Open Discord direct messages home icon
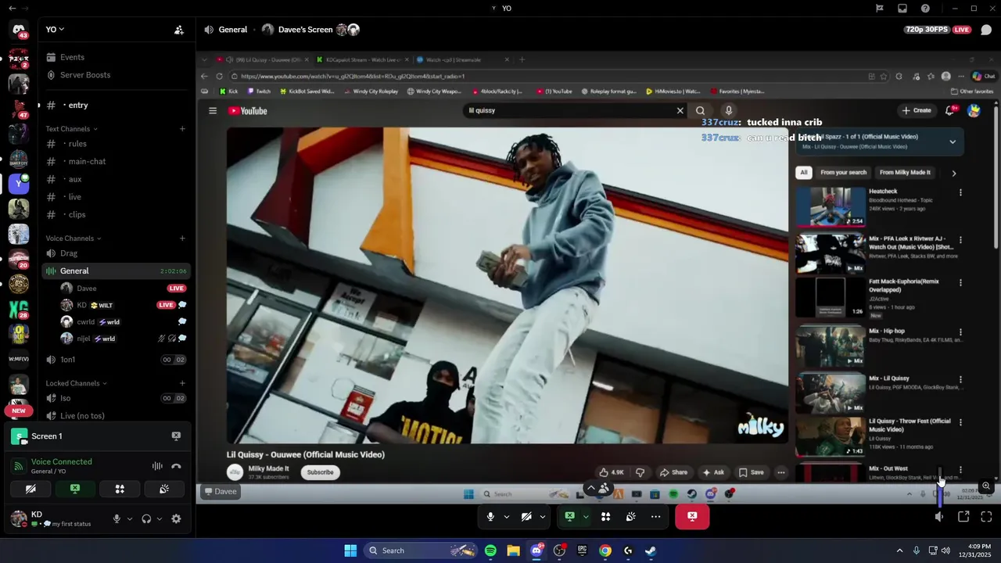Viewport: 1001px width, 563px height. click(x=19, y=30)
